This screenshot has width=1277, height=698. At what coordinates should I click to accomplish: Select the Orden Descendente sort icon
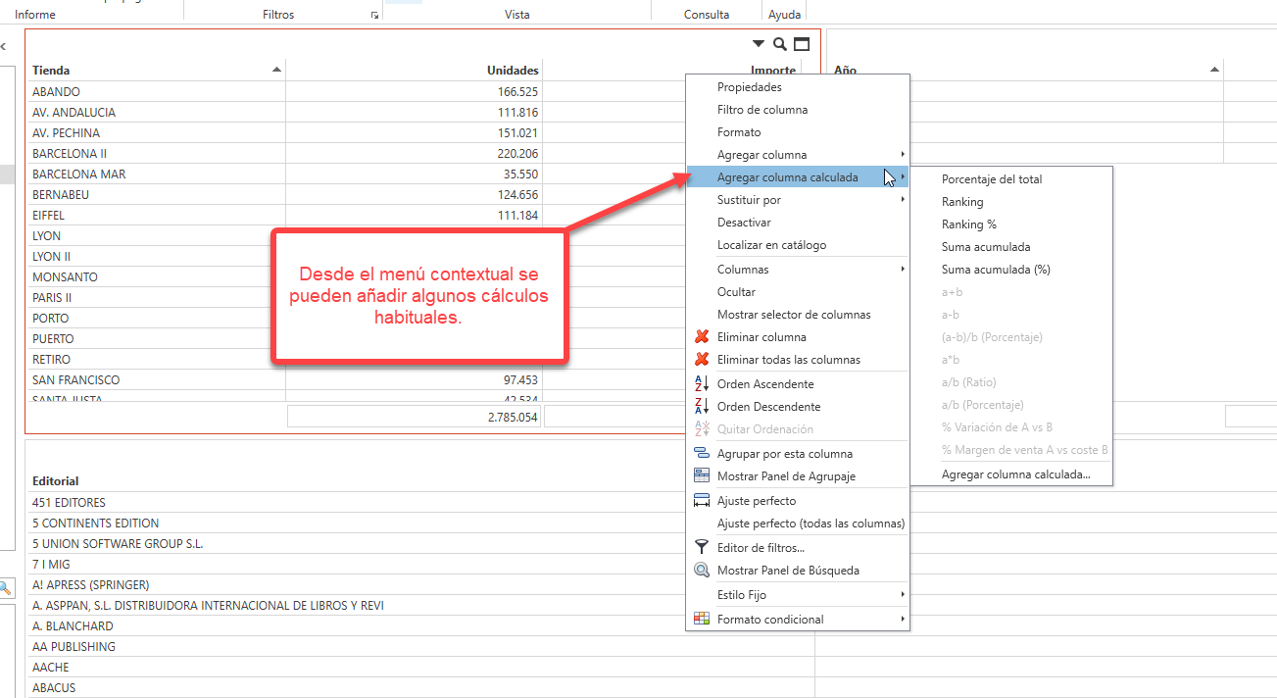(700, 406)
